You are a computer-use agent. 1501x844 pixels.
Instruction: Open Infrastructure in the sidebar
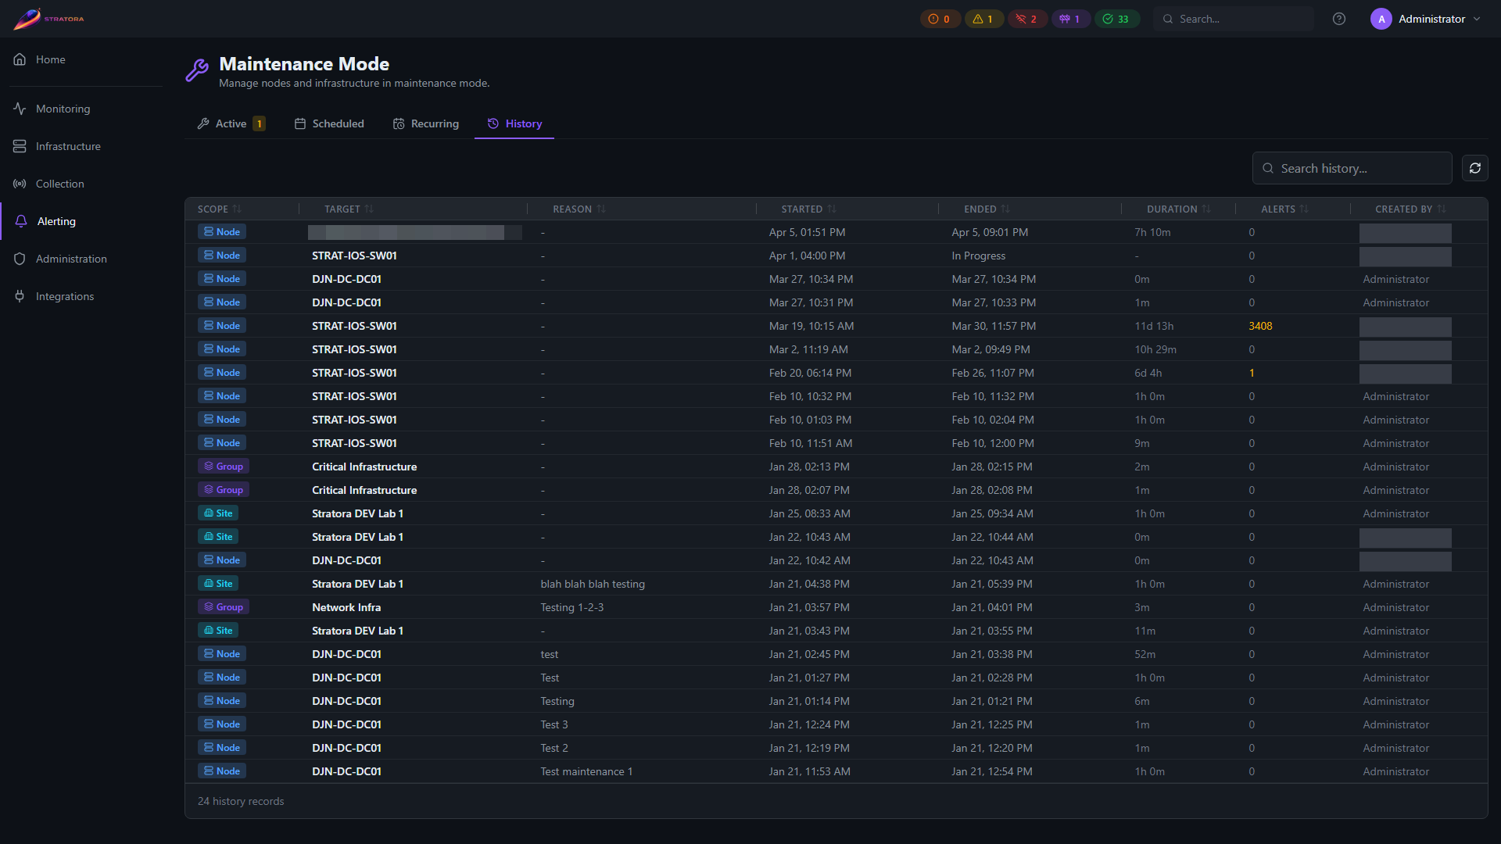point(81,146)
